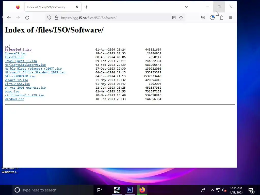The width and height of the screenshot is (260, 195).
Task: Open Task View on the taskbar
Action: click(x=100, y=190)
